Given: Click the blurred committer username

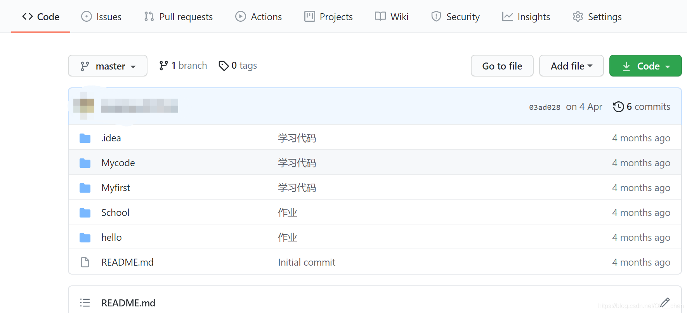Looking at the screenshot, I should point(140,106).
